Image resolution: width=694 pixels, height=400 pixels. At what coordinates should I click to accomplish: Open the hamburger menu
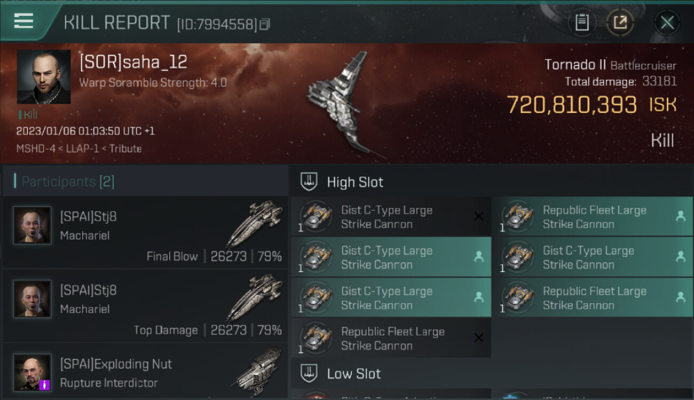(23, 21)
